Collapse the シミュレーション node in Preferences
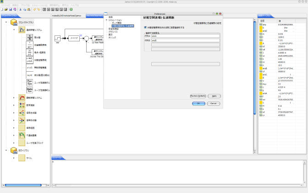Viewport: 308px width, 193px height. coord(106,20)
